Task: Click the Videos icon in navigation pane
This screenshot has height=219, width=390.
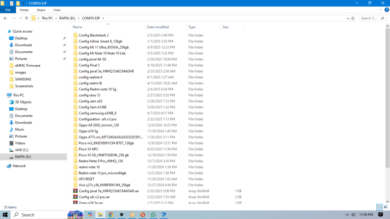Action: [x=11, y=143]
